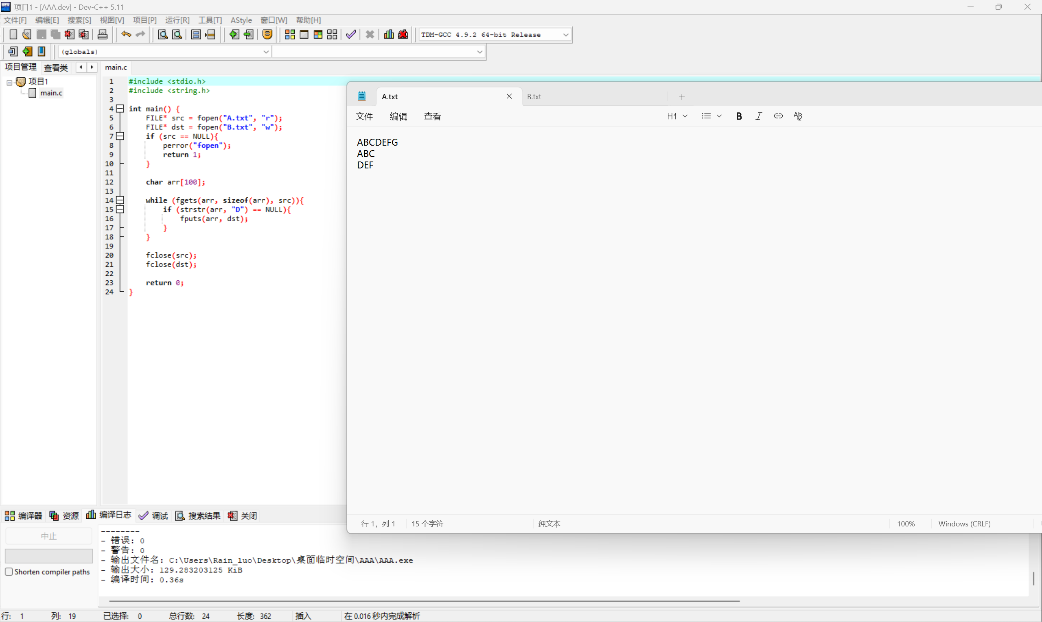Click the Profile analysis bar chart icon

tap(389, 34)
